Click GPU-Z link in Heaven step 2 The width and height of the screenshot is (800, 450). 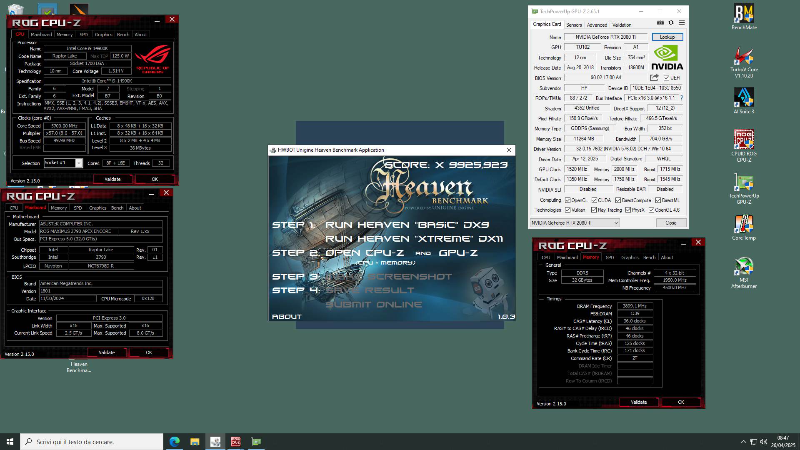pyautogui.click(x=458, y=253)
